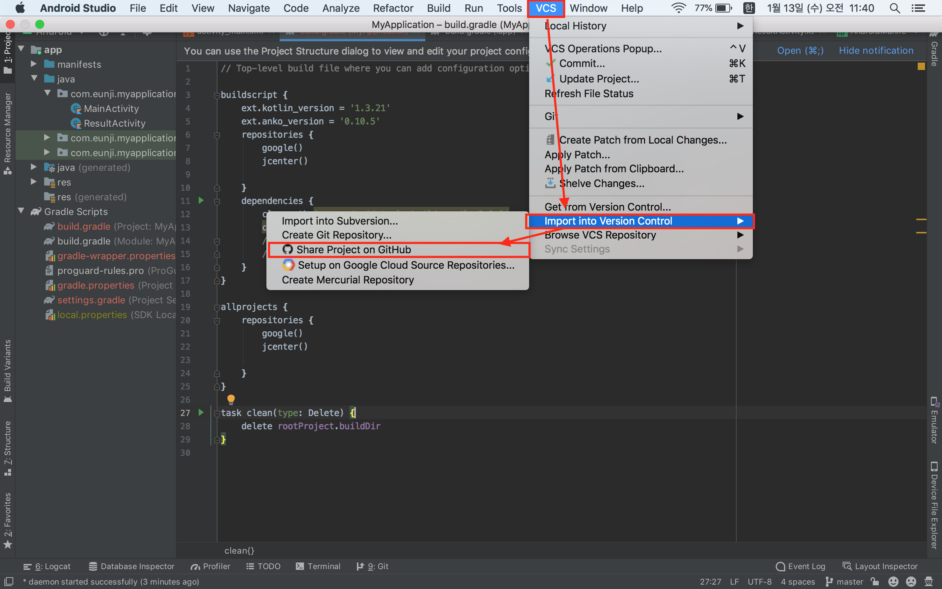
Task: Toggle the read-only lock icon in status bar
Action: coord(875,582)
